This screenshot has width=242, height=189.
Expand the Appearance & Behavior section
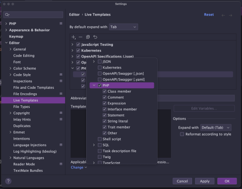point(6,30)
